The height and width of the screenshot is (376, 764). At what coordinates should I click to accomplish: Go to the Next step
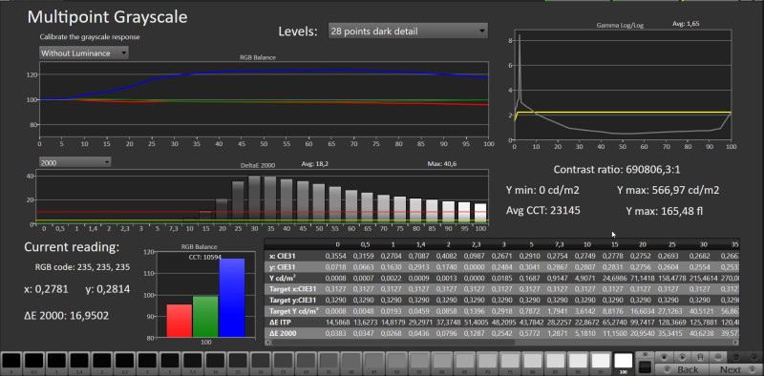click(x=736, y=369)
